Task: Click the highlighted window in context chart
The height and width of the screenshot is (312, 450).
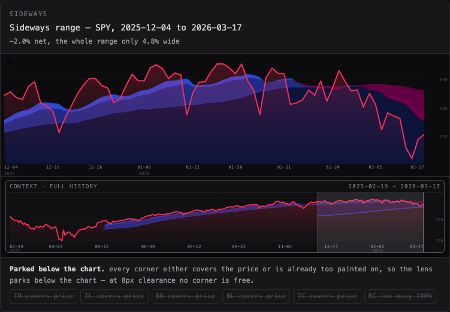Action: click(370, 222)
